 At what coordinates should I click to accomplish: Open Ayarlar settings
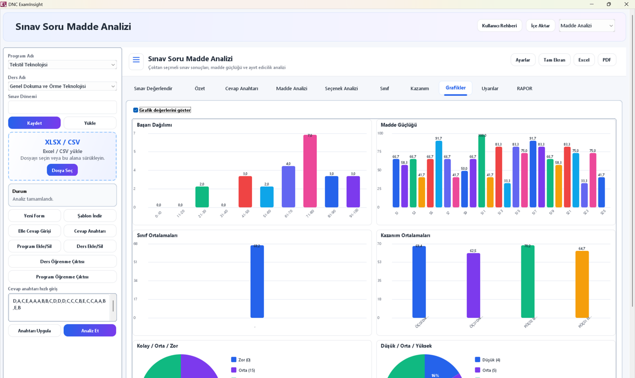(523, 60)
